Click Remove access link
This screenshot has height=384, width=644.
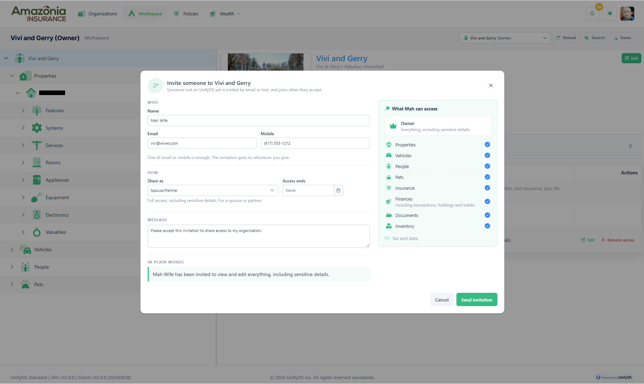pos(617,240)
